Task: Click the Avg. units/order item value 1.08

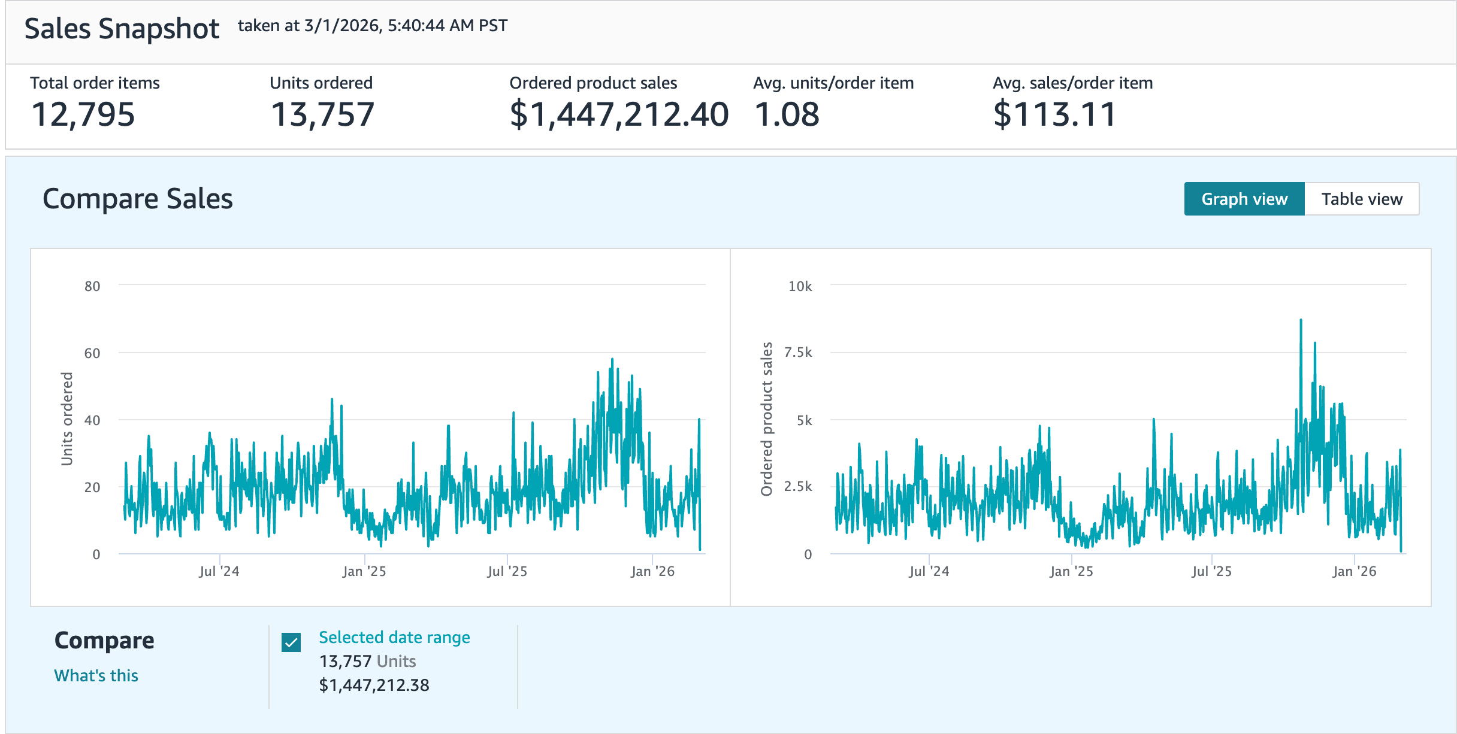Action: click(786, 114)
